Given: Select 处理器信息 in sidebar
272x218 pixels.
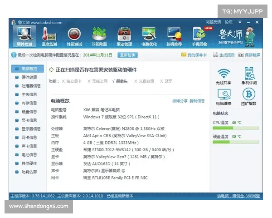Looking at the screenshot, I should (28, 86).
